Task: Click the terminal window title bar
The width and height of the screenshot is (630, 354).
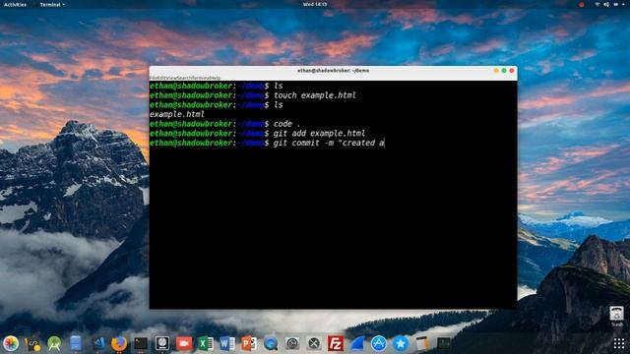Action: coord(333,70)
